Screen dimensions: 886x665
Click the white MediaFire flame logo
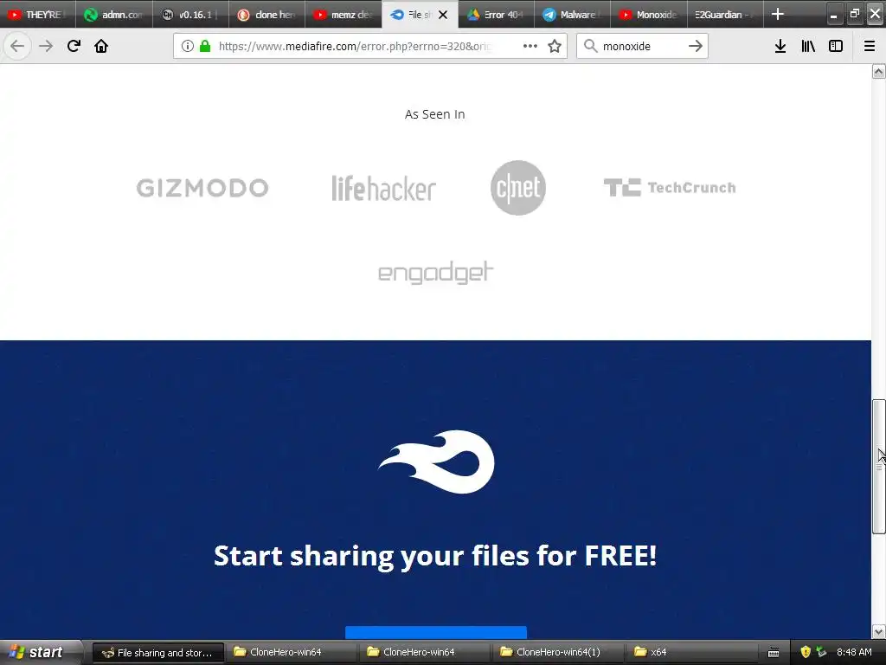click(436, 462)
